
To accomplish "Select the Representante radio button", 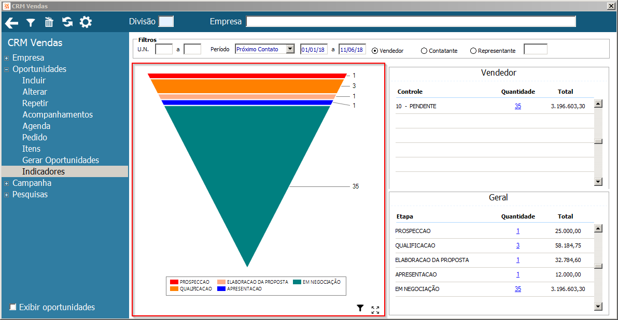I will pyautogui.click(x=473, y=51).
